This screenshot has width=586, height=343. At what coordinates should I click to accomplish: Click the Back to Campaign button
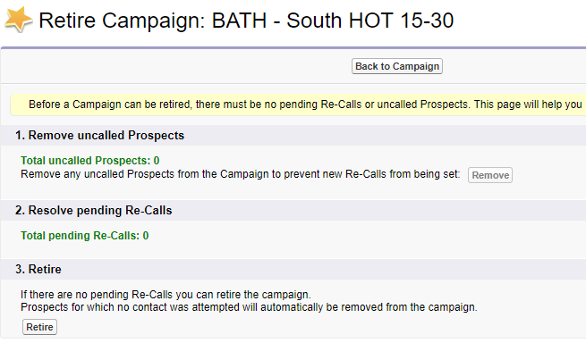[x=397, y=66]
